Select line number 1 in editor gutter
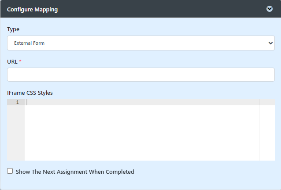 pos(18,102)
